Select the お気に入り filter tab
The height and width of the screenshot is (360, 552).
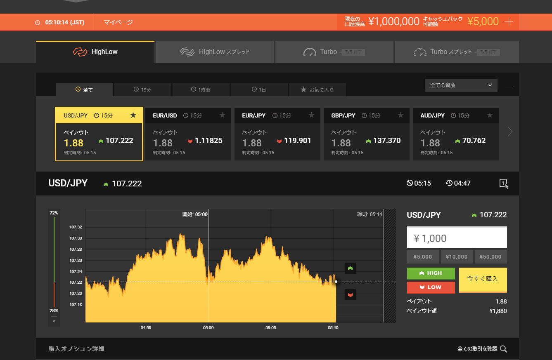pos(317,89)
